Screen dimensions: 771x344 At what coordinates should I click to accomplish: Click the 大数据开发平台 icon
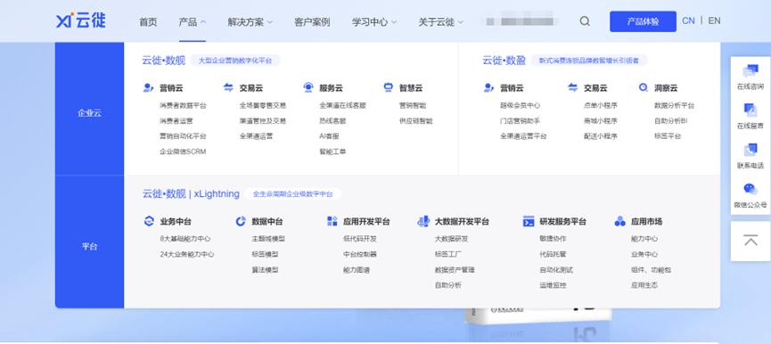422,221
